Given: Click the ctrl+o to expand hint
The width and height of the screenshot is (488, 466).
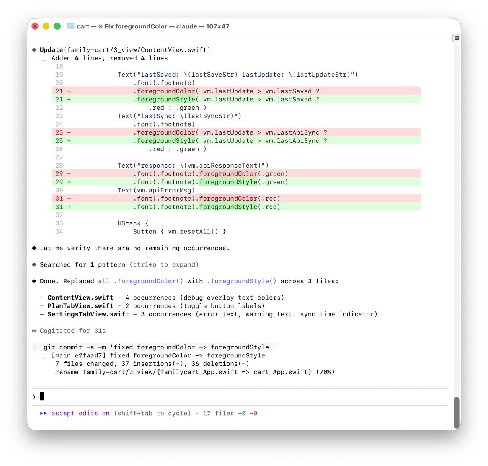Looking at the screenshot, I should (164, 264).
